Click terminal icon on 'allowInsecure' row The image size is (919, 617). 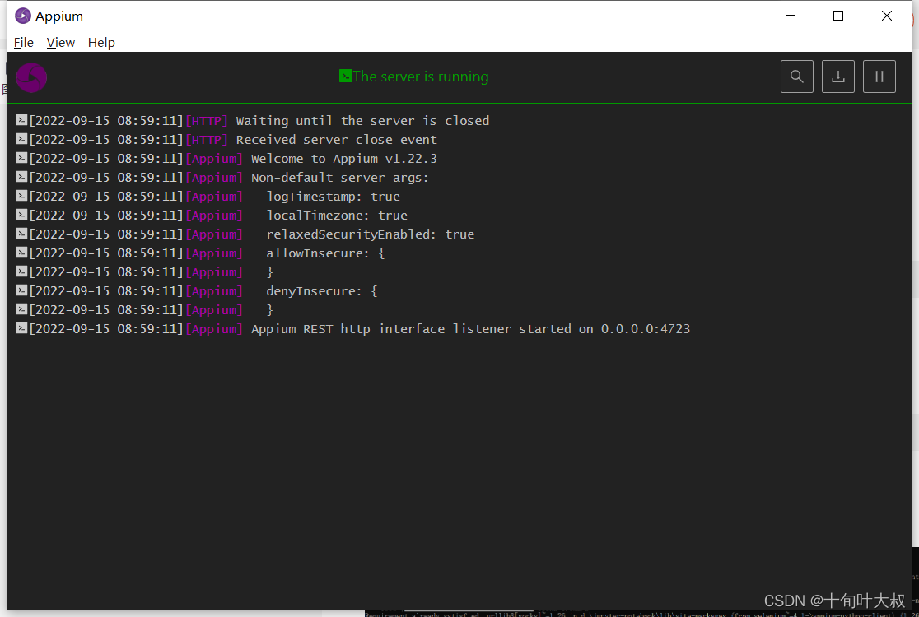[x=21, y=253]
